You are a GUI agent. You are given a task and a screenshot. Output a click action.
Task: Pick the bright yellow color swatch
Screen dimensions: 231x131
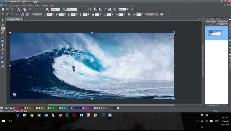pos(39,108)
